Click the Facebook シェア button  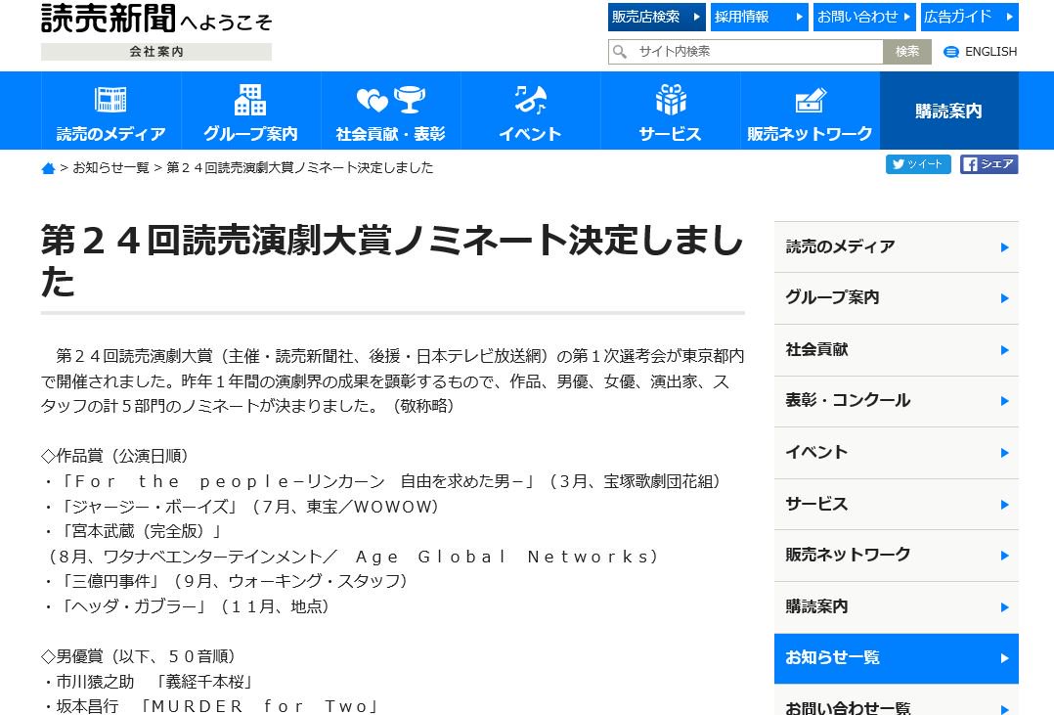(988, 164)
